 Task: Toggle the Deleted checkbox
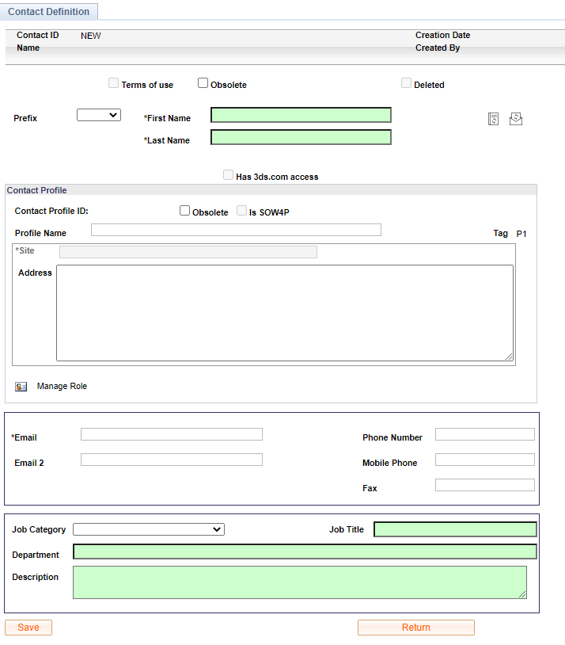(x=406, y=82)
